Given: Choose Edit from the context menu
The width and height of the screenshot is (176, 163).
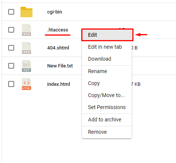Looking at the screenshot, I should 107,35.
